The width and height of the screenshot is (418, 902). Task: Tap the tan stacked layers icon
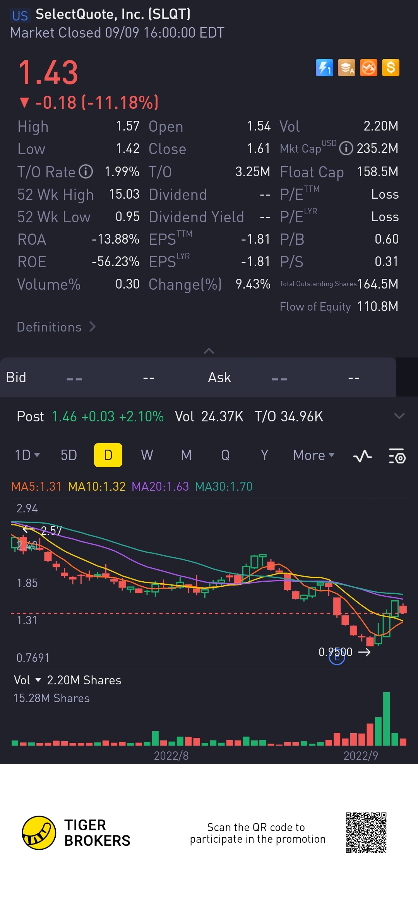coord(346,68)
